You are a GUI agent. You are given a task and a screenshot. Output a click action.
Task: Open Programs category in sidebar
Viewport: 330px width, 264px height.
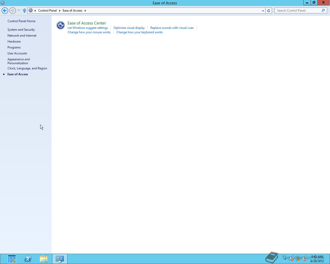(14, 47)
